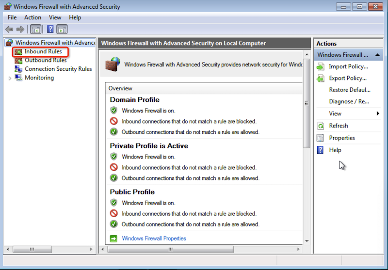Image resolution: width=388 pixels, height=270 pixels.
Task: Open the View menu in the menu bar
Action: [55, 17]
